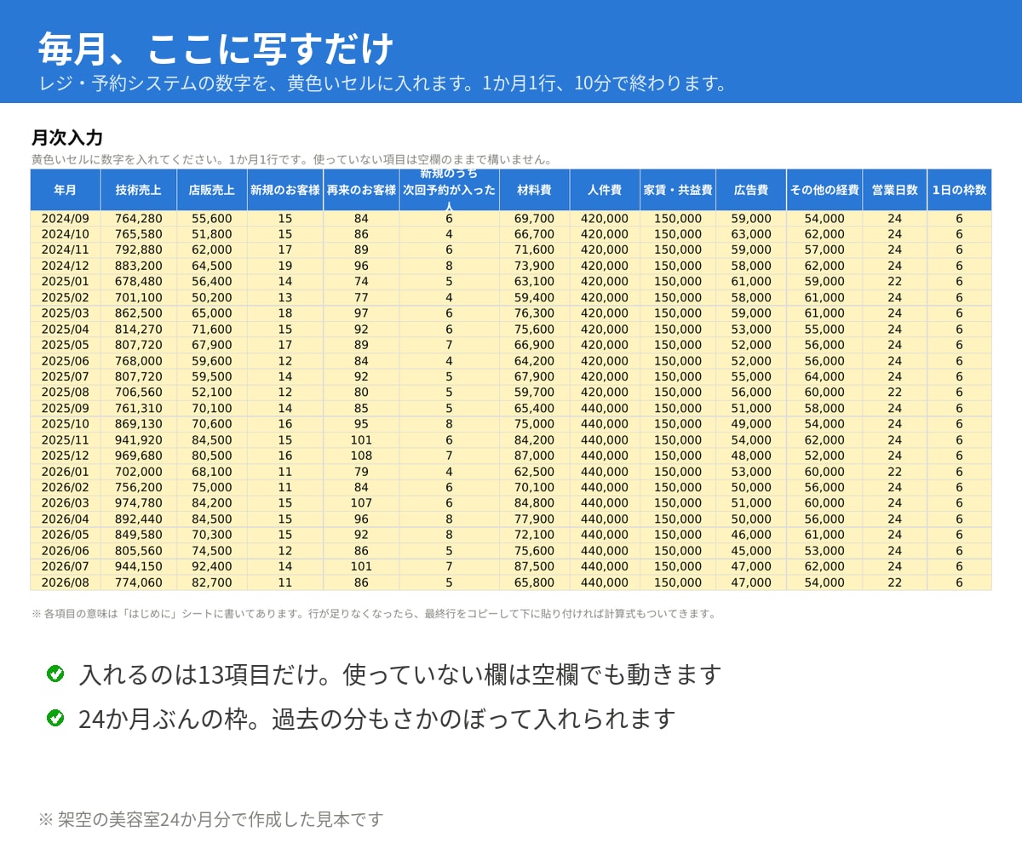1022x843 pixels.
Task: Click the 架空の美容室24か月分 sample footnote
Action: [211, 819]
